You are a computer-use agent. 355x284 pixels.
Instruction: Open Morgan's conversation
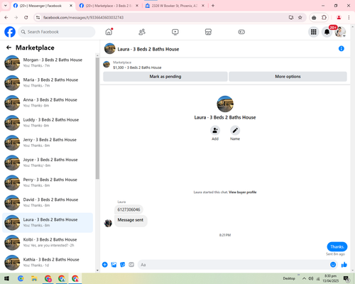[x=48, y=62]
